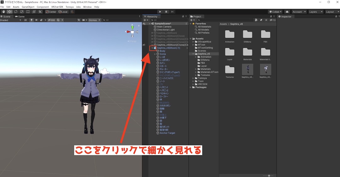The height and width of the screenshot is (177, 340).
Task: Toggle scene audio speaker icon
Action: tap(36, 20)
